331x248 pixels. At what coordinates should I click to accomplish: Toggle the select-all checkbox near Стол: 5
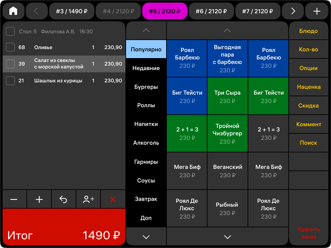pos(10,31)
